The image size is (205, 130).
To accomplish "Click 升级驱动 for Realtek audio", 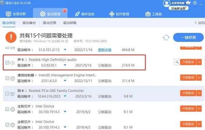I will 188,62.
